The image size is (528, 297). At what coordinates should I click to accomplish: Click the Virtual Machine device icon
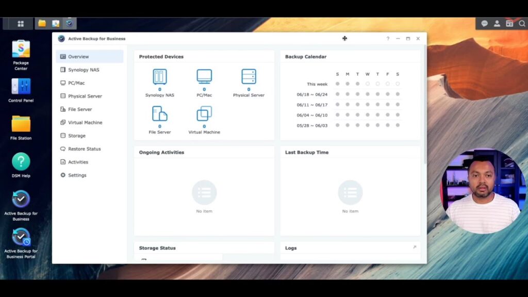click(x=204, y=113)
